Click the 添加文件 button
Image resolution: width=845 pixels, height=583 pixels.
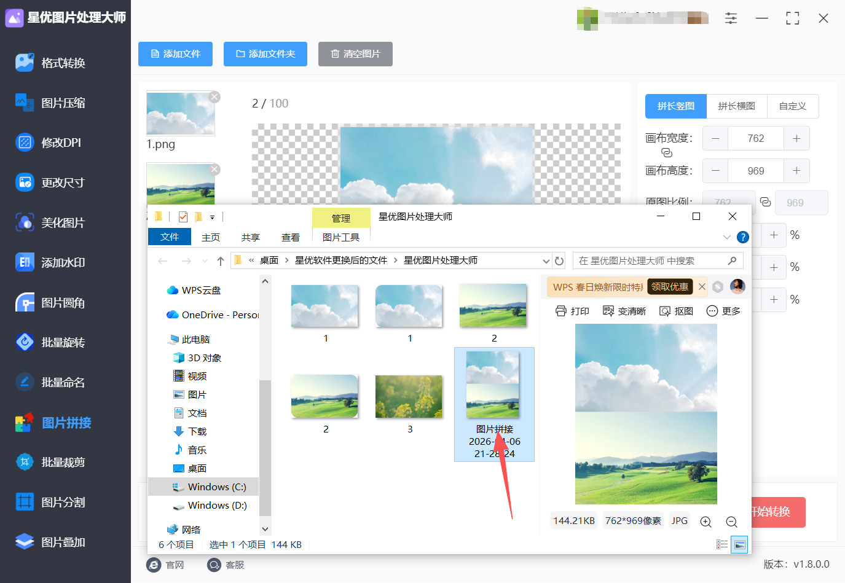tap(175, 54)
